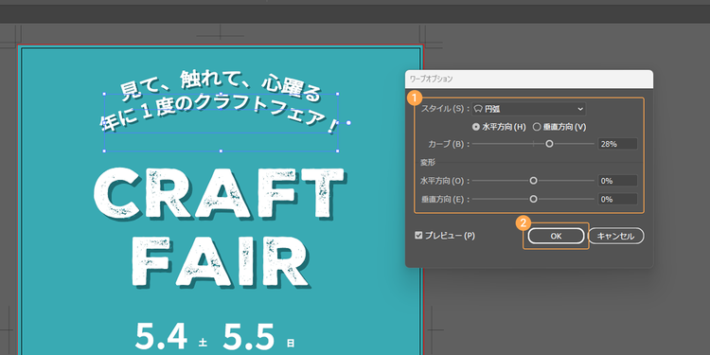Click the arc icon in the style dropdown

tap(478, 109)
